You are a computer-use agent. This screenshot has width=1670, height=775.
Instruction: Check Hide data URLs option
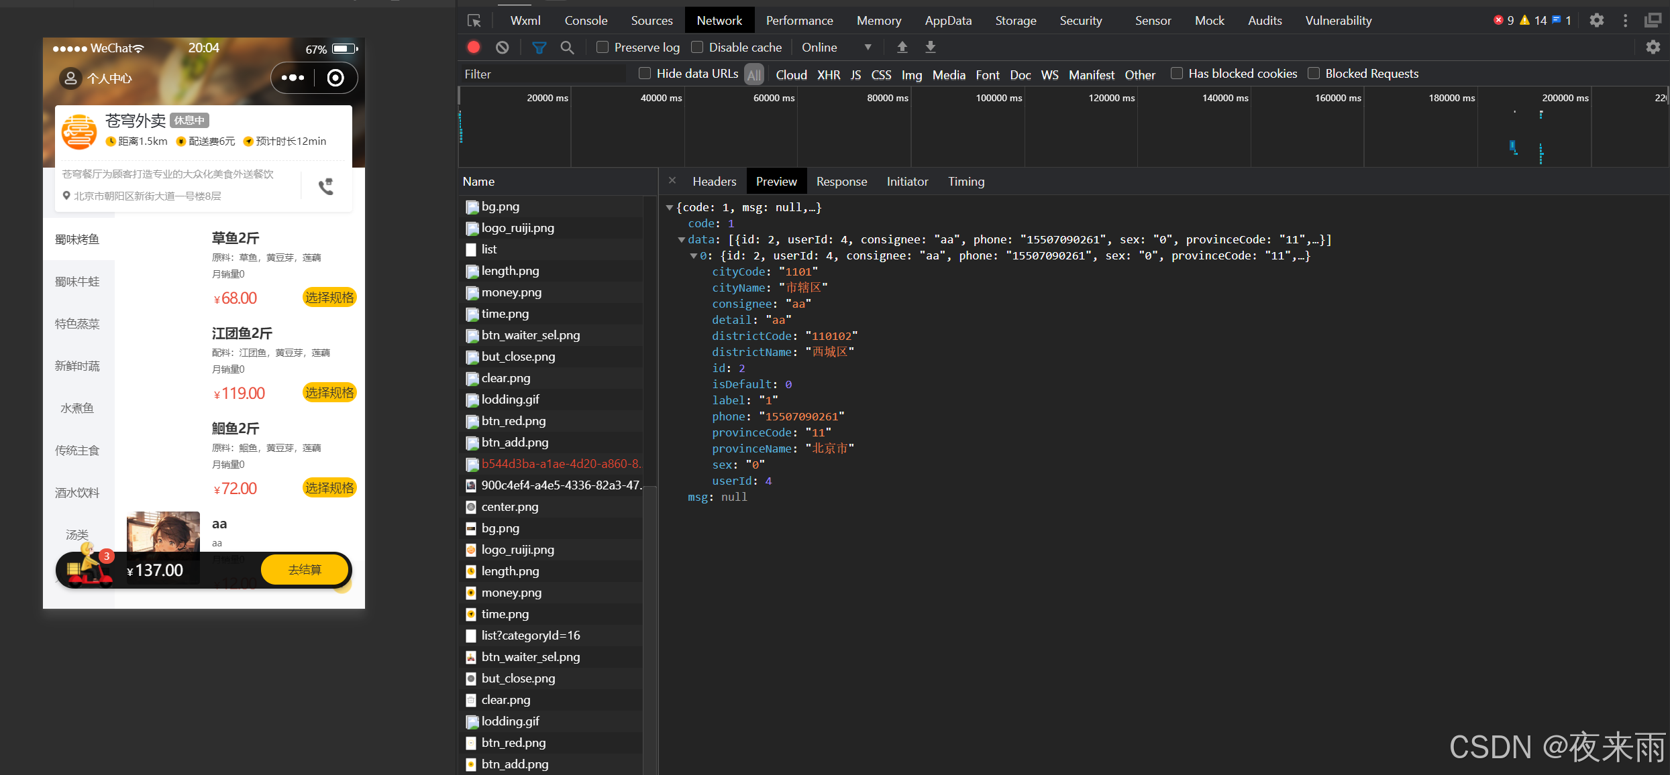645,74
